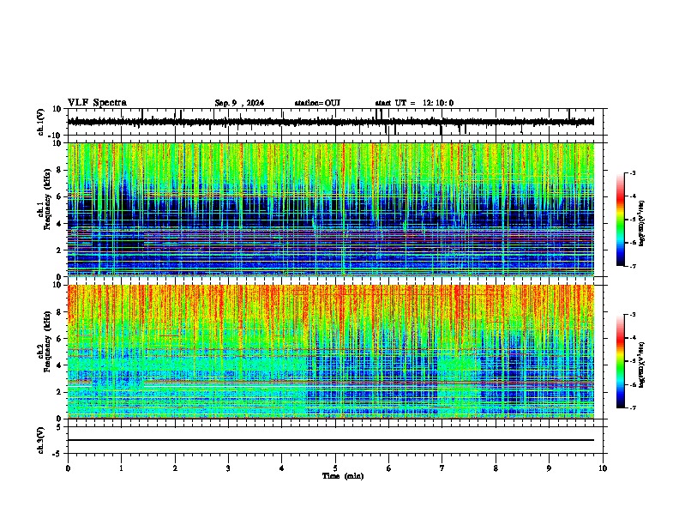679x525 pixels.
Task: Click the '5' tick on ch.3(V) axis
Action: [59, 426]
